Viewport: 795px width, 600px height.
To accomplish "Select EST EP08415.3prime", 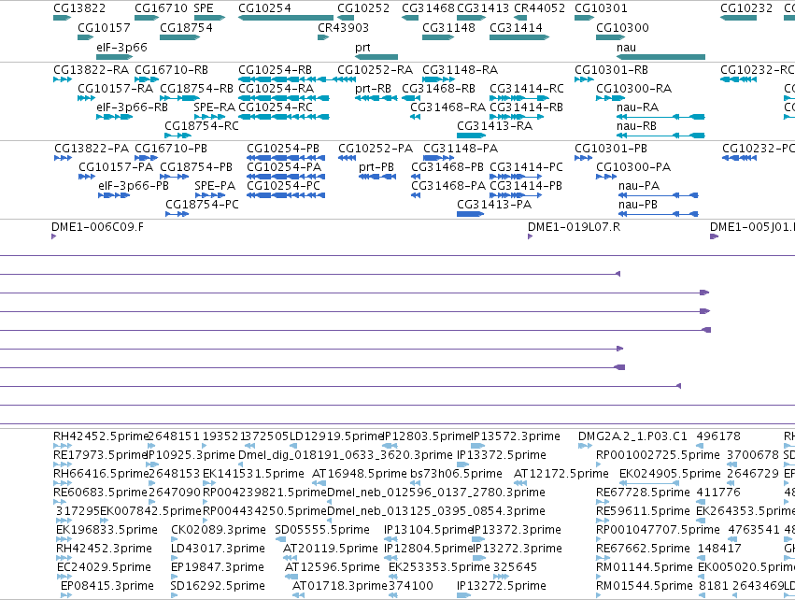I will tap(66, 596).
